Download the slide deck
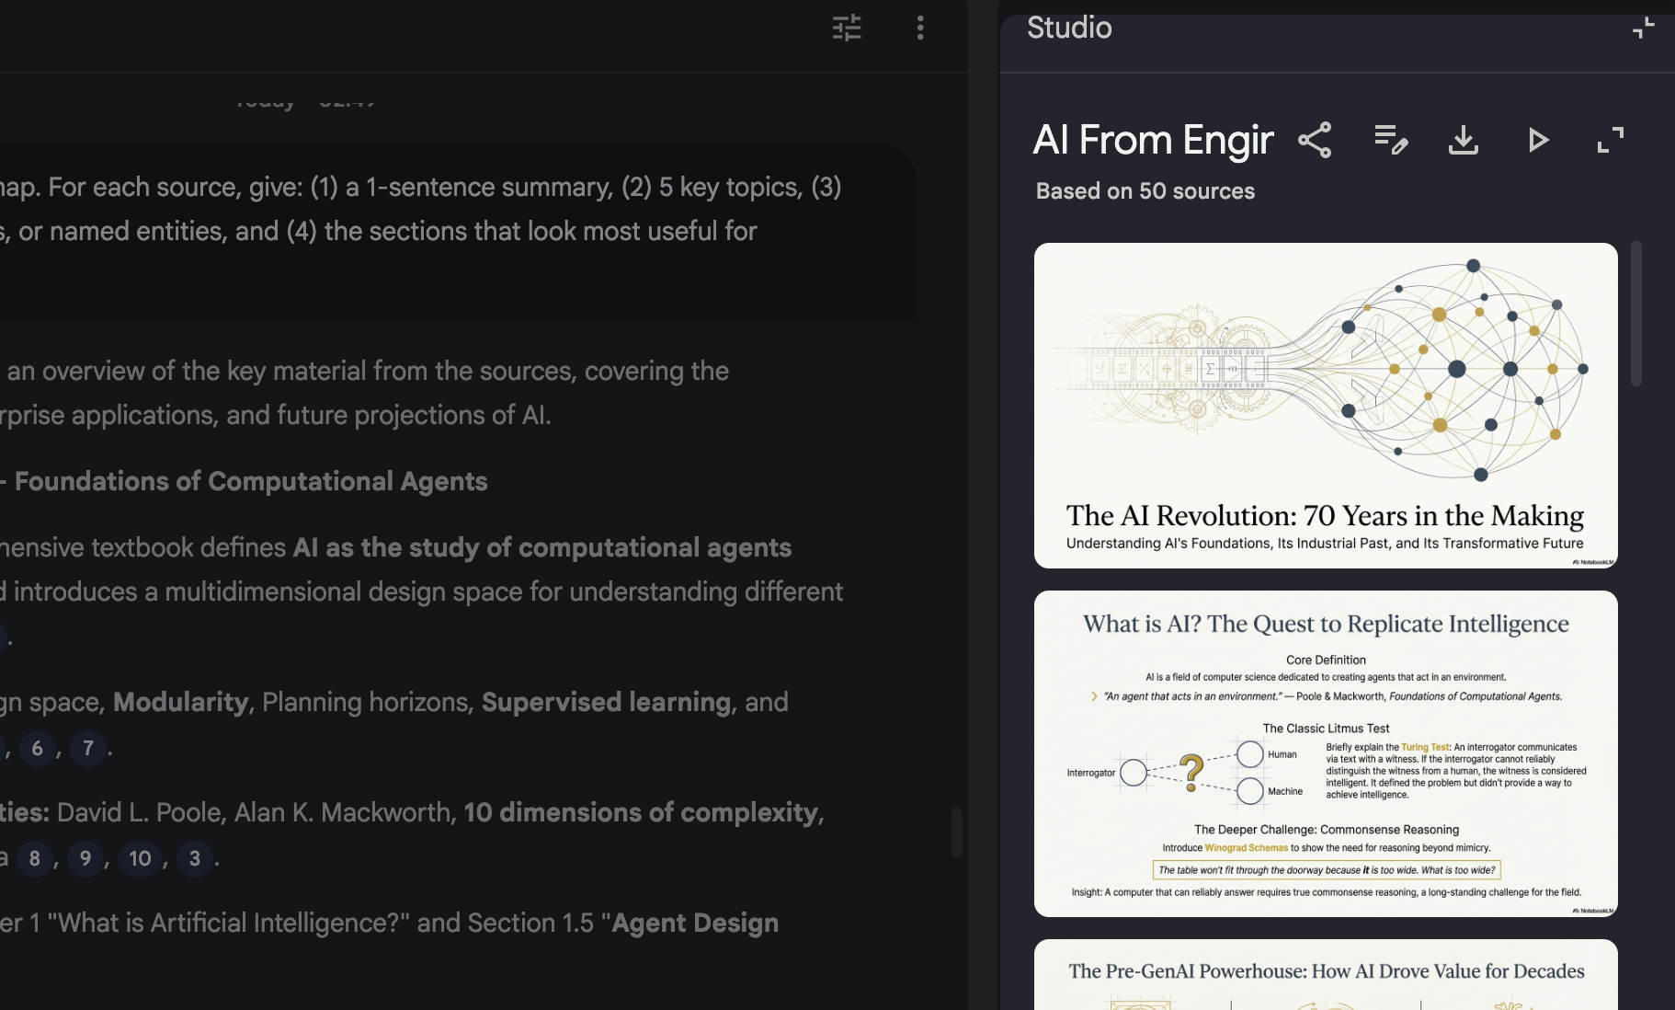This screenshot has height=1010, width=1675. click(1464, 140)
